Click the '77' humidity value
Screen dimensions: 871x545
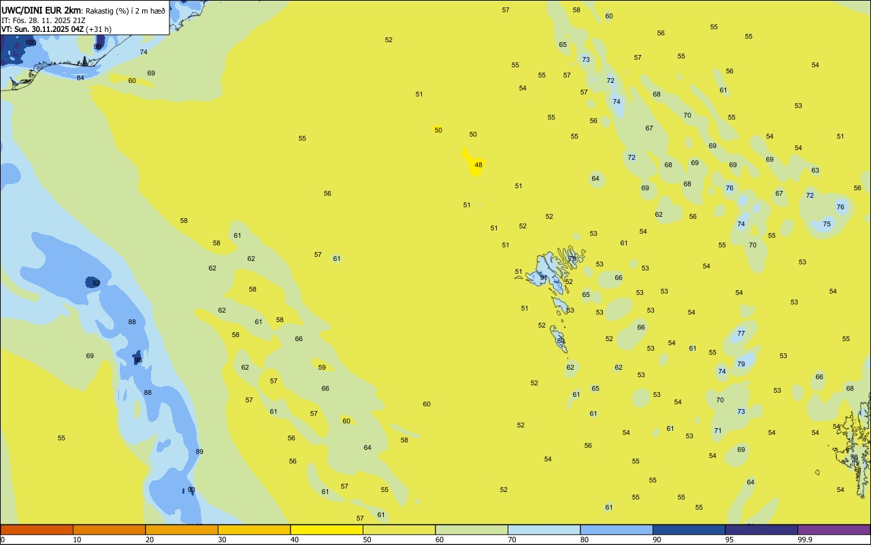coord(741,334)
